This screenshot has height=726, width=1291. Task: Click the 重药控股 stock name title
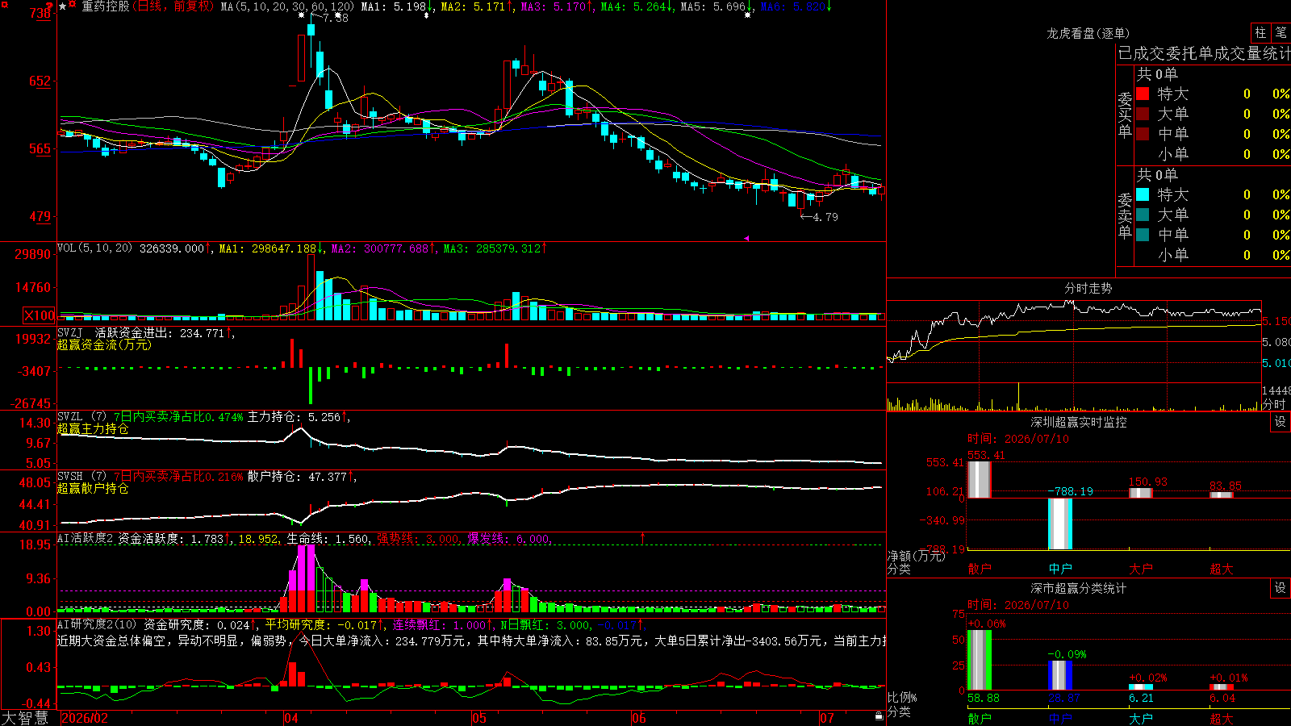click(105, 6)
